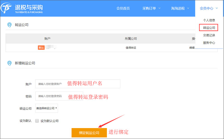Open the 请选择转运公司 dropdown

pos(46,108)
